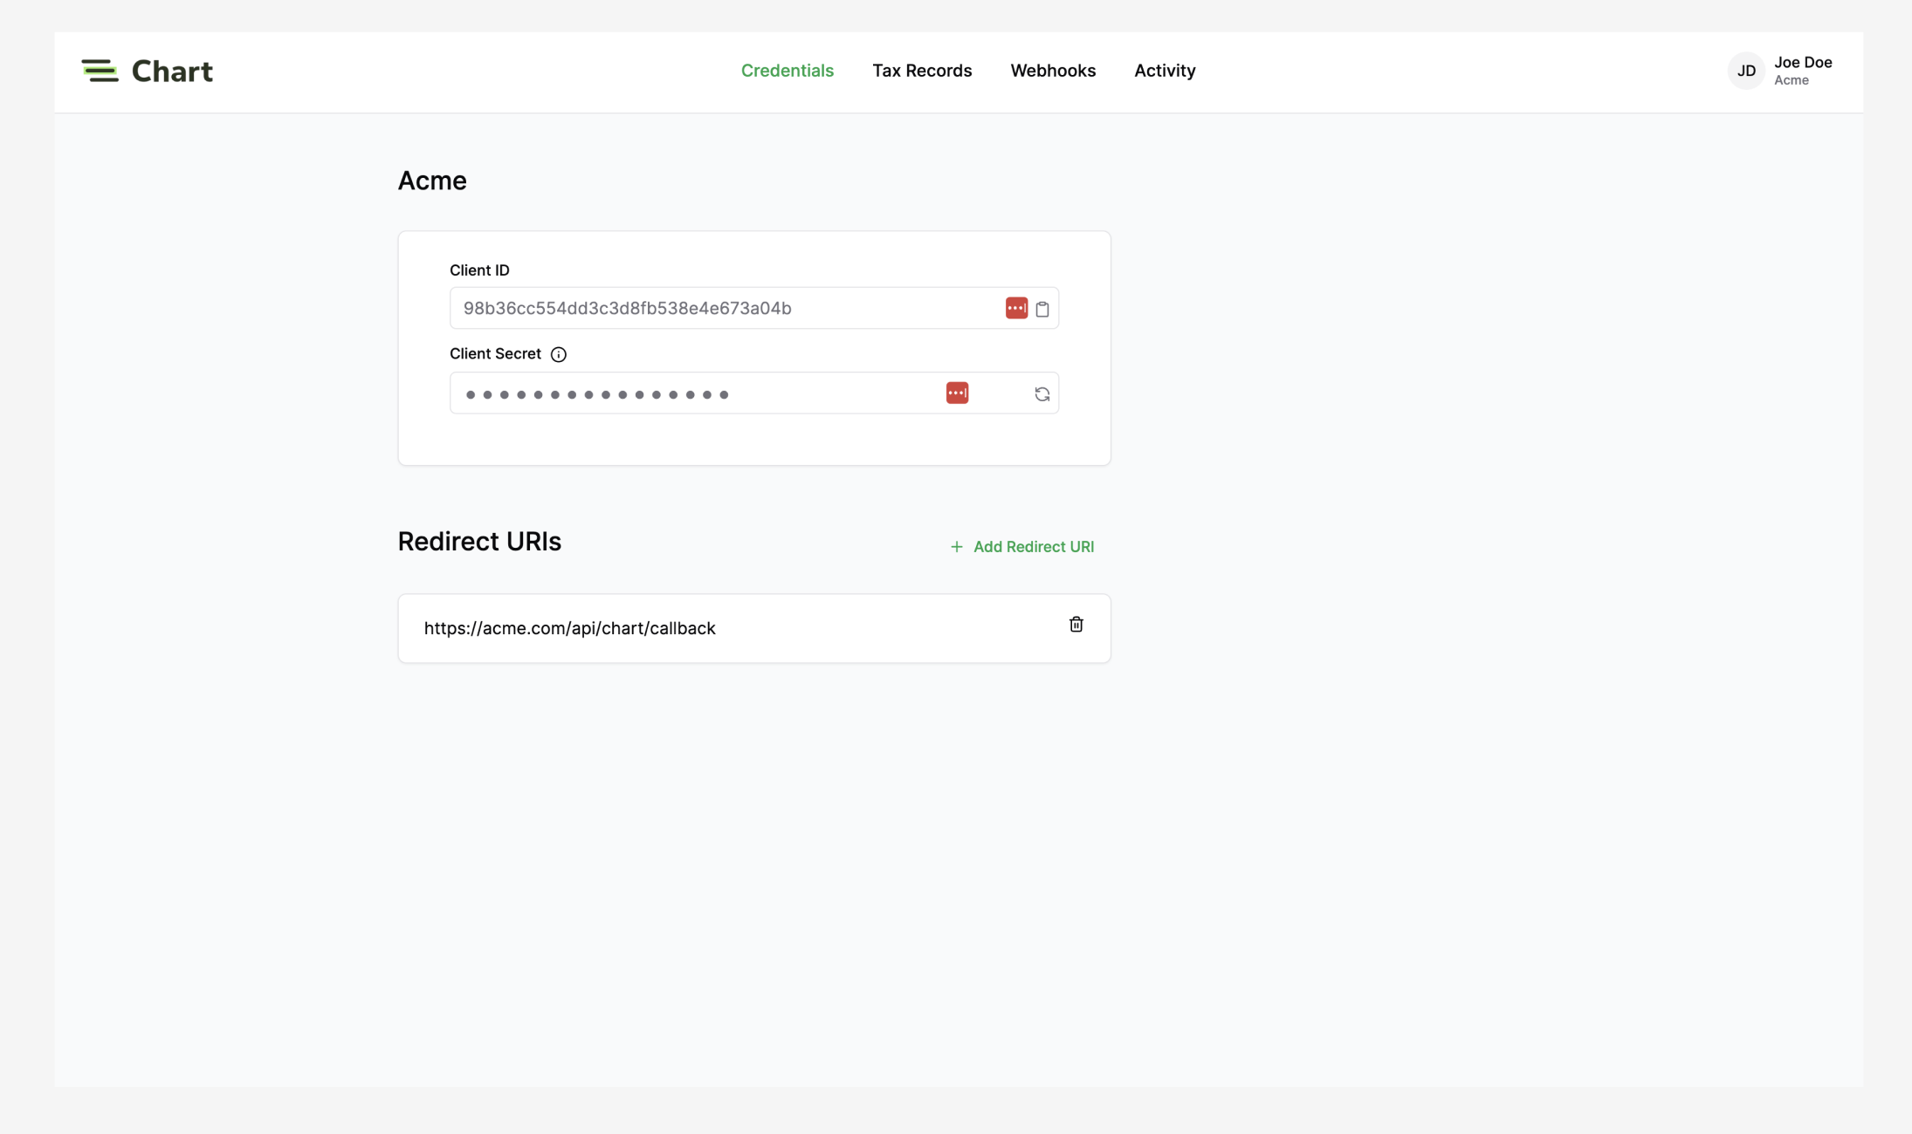
Task: Click the plus icon before Add Redirect URI
Action: (x=957, y=547)
